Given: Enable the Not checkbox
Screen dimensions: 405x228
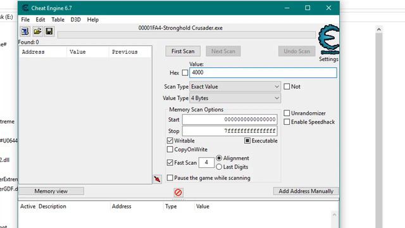Looking at the screenshot, I should click(x=287, y=87).
